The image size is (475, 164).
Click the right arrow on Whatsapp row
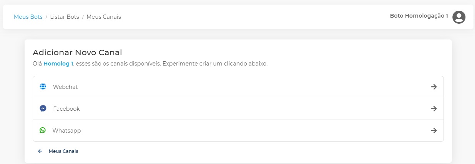pos(434,131)
